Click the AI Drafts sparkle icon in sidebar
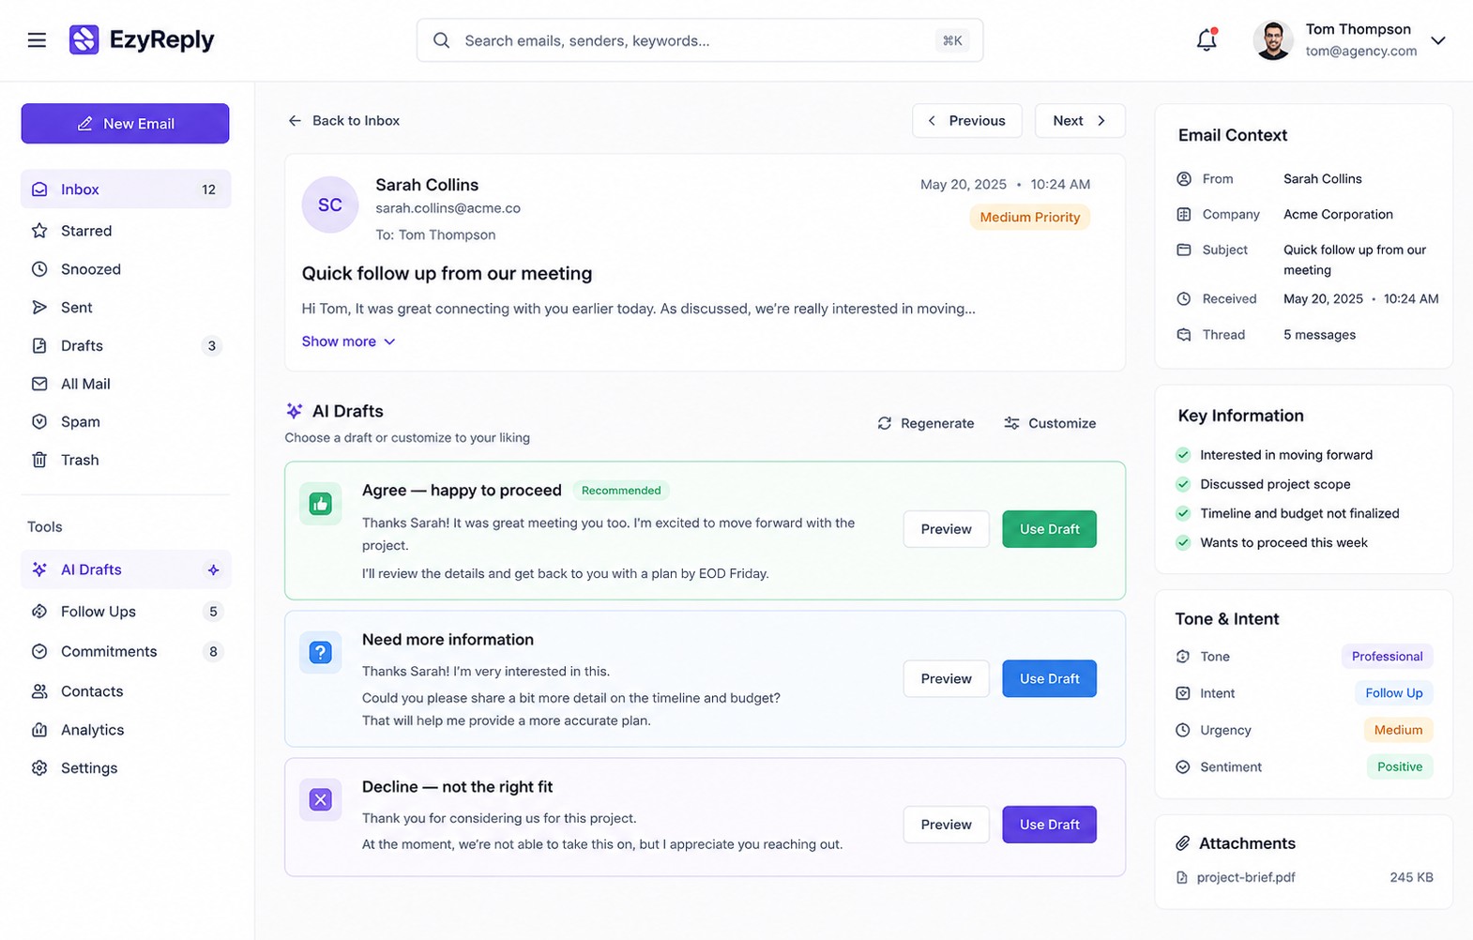The height and width of the screenshot is (940, 1473). 39,569
